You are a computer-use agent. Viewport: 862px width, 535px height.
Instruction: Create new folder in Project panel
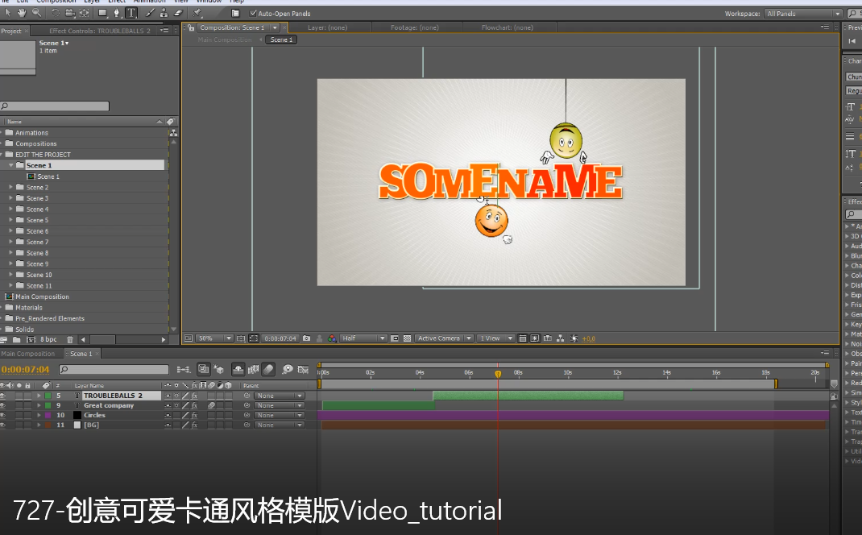tap(17, 339)
